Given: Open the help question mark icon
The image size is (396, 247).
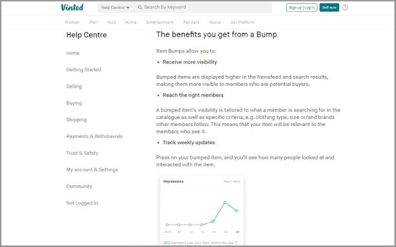Looking at the screenshot, I should coord(345,7).
